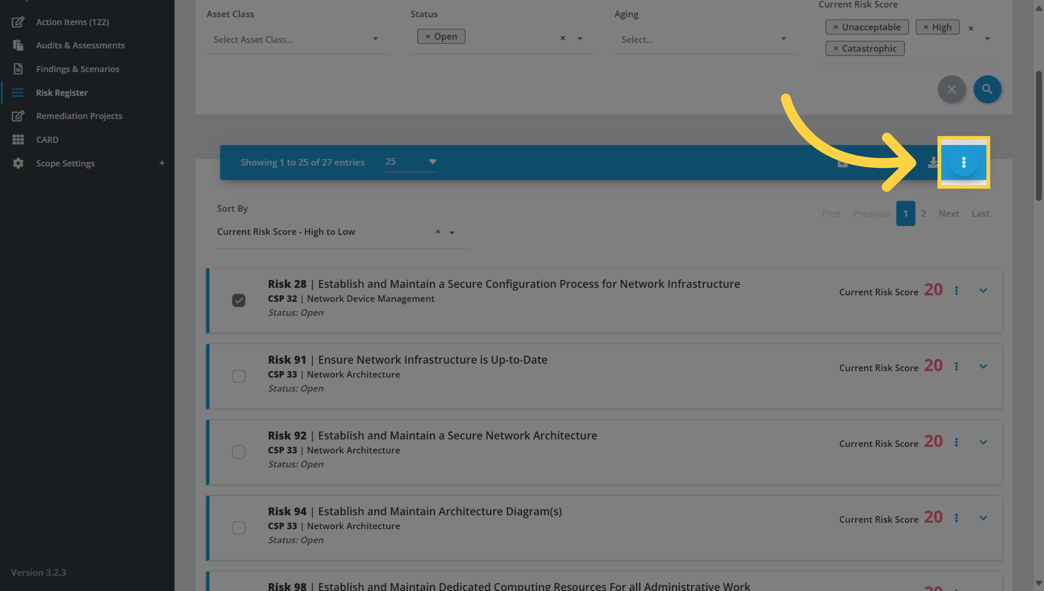Open Risk 91 three-dots options menu
This screenshot has width=1044, height=591.
click(956, 367)
